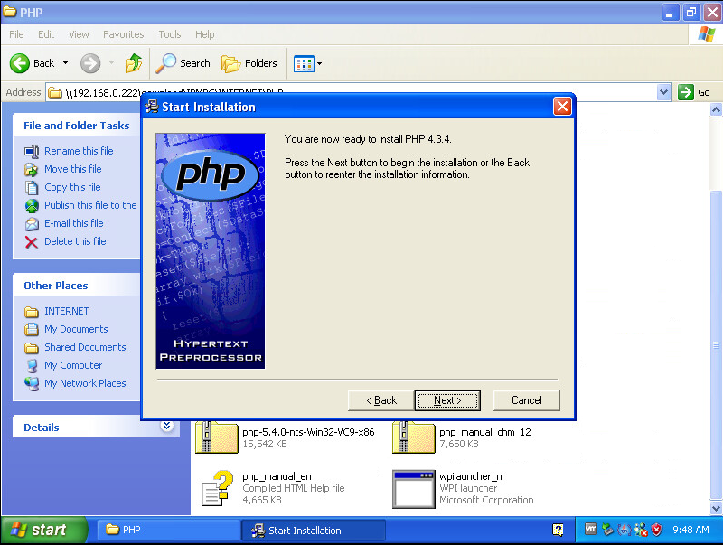Toggle the Folders pane button
The width and height of the screenshot is (723, 545).
click(249, 63)
